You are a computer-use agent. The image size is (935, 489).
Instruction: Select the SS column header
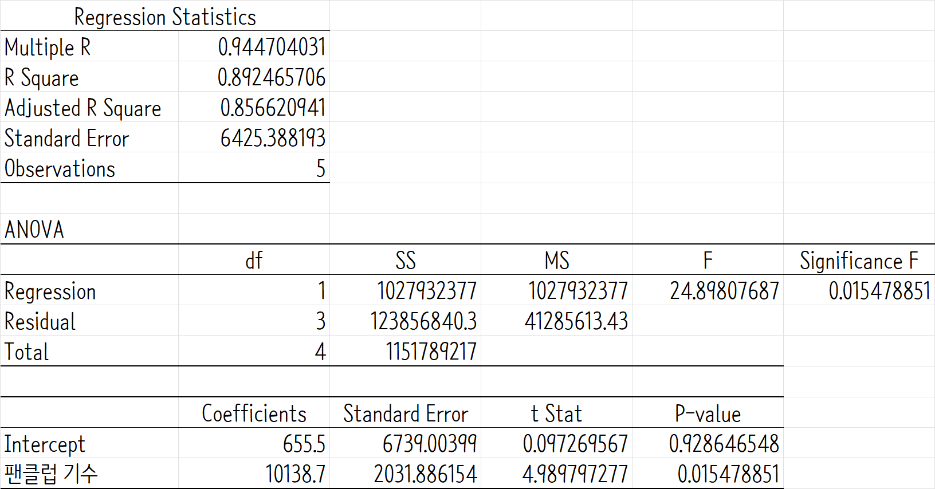point(406,261)
